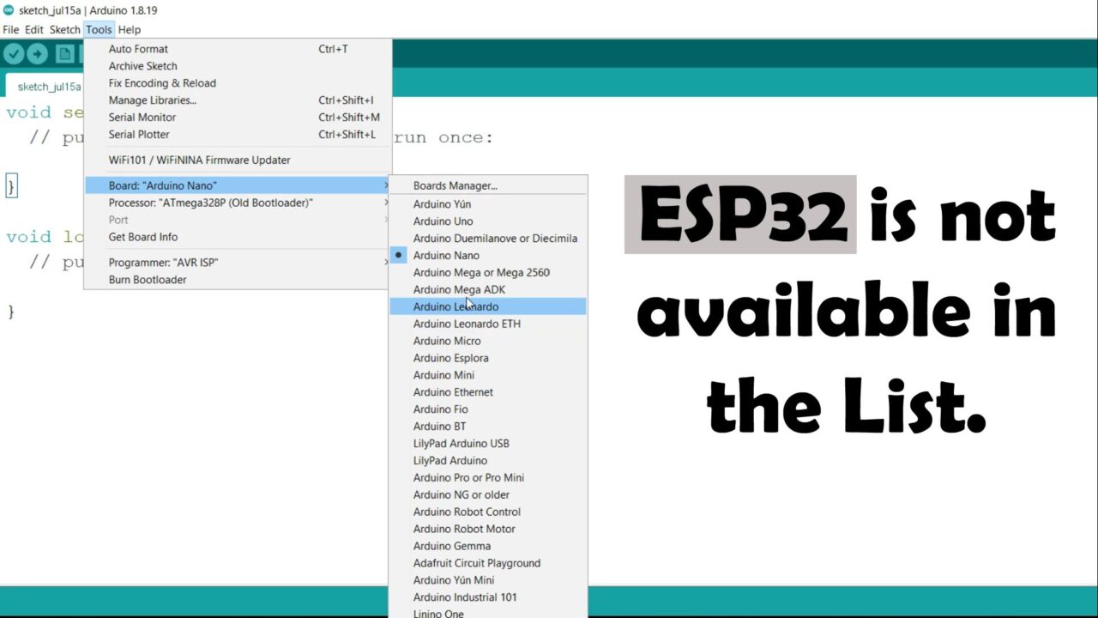
Task: Select Arduino Mega or Mega 2560
Action: pyautogui.click(x=488, y=273)
